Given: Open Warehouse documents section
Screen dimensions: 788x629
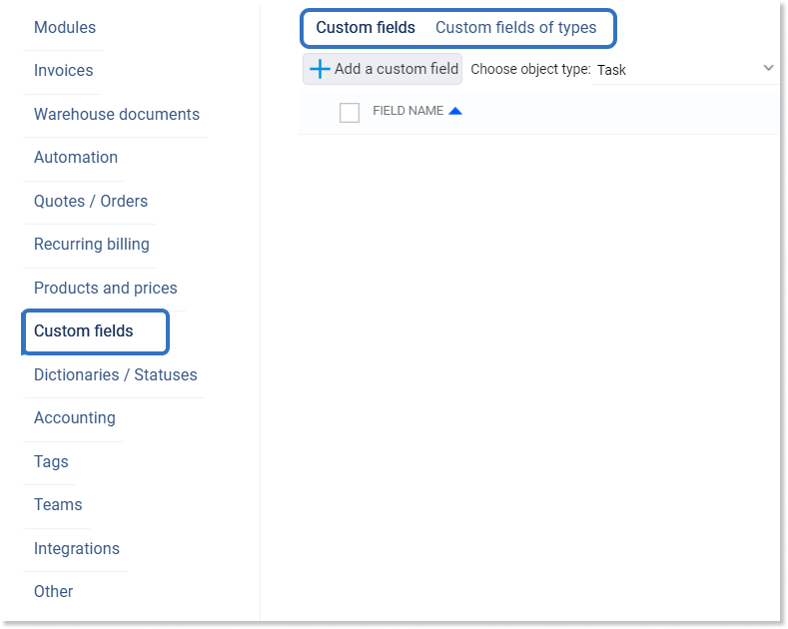Looking at the screenshot, I should (x=117, y=115).
